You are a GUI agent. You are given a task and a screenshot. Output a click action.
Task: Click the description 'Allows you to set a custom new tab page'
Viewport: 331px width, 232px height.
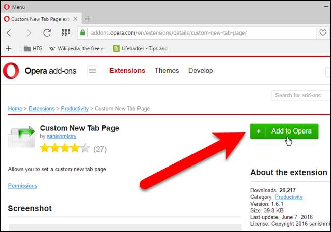tap(57, 169)
